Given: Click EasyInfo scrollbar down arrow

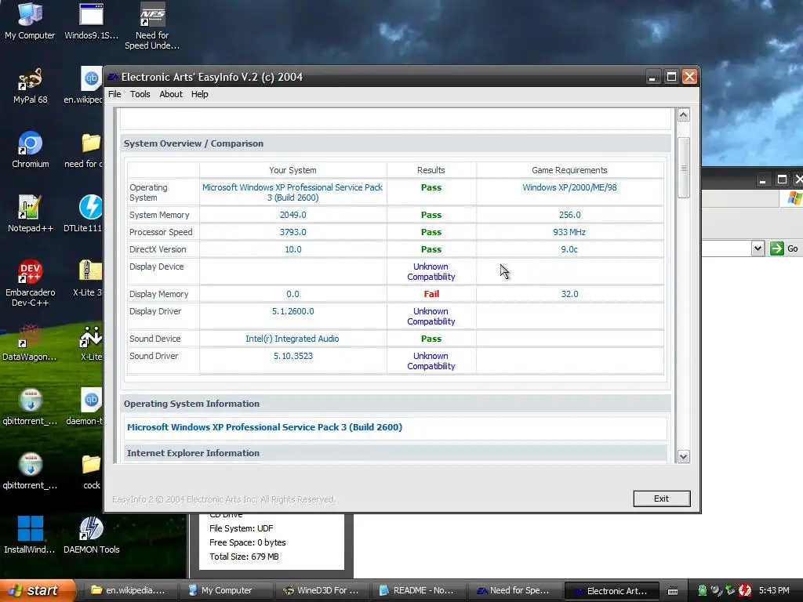Looking at the screenshot, I should click(x=683, y=457).
